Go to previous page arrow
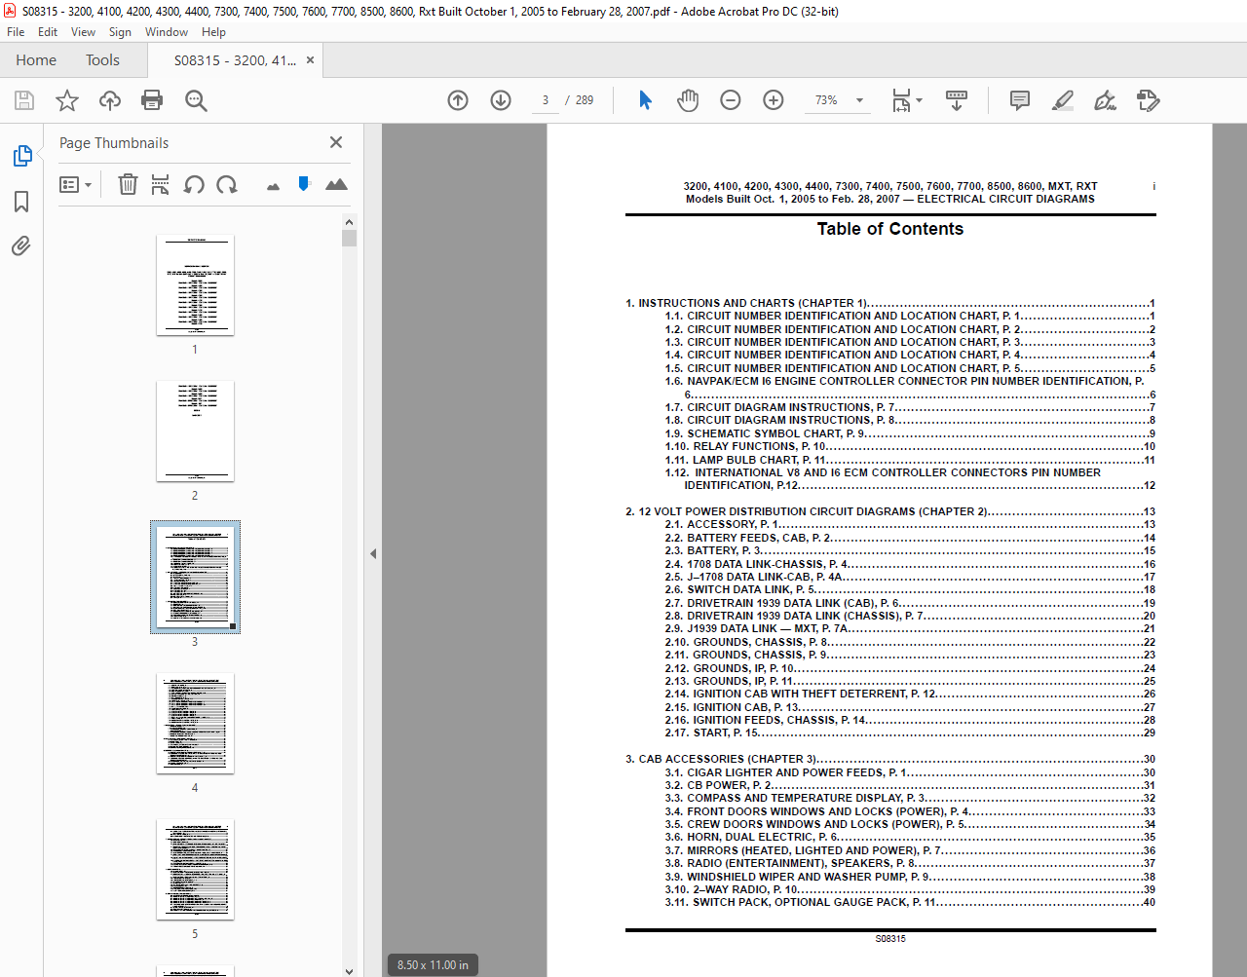Screen dimensions: 1247x977 point(458,100)
